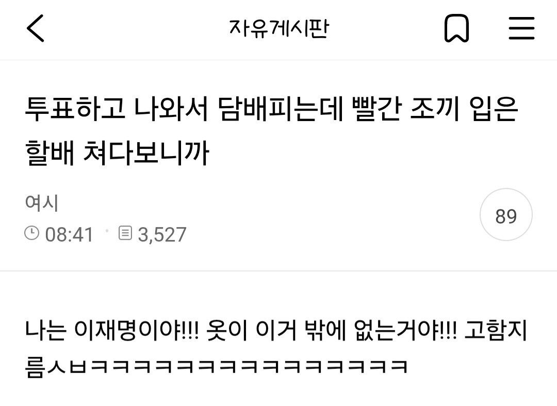Click the ㅋㅋㅋㅋ laughter line
This screenshot has height=406, width=557.
(217, 367)
